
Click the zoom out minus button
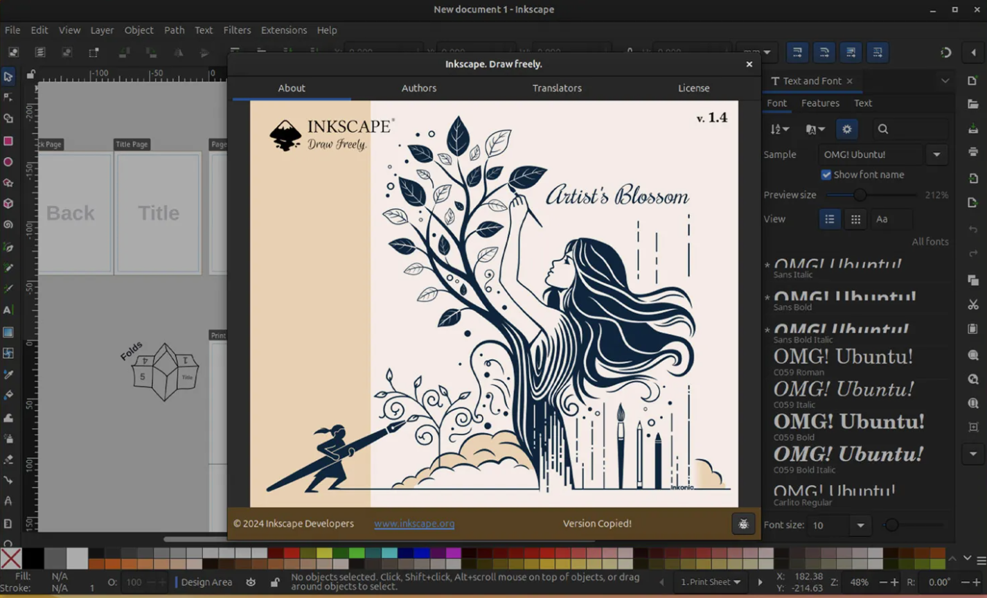(883, 582)
